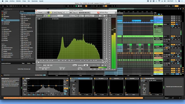Image resolution: width=185 pixels, height=104 pixels.
Task: Select the COMPRESOR collection in the browser
Action: pyautogui.click(x=7, y=22)
